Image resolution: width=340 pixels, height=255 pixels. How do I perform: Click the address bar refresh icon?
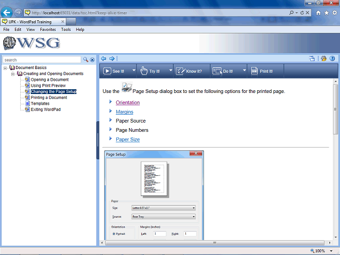(302, 13)
